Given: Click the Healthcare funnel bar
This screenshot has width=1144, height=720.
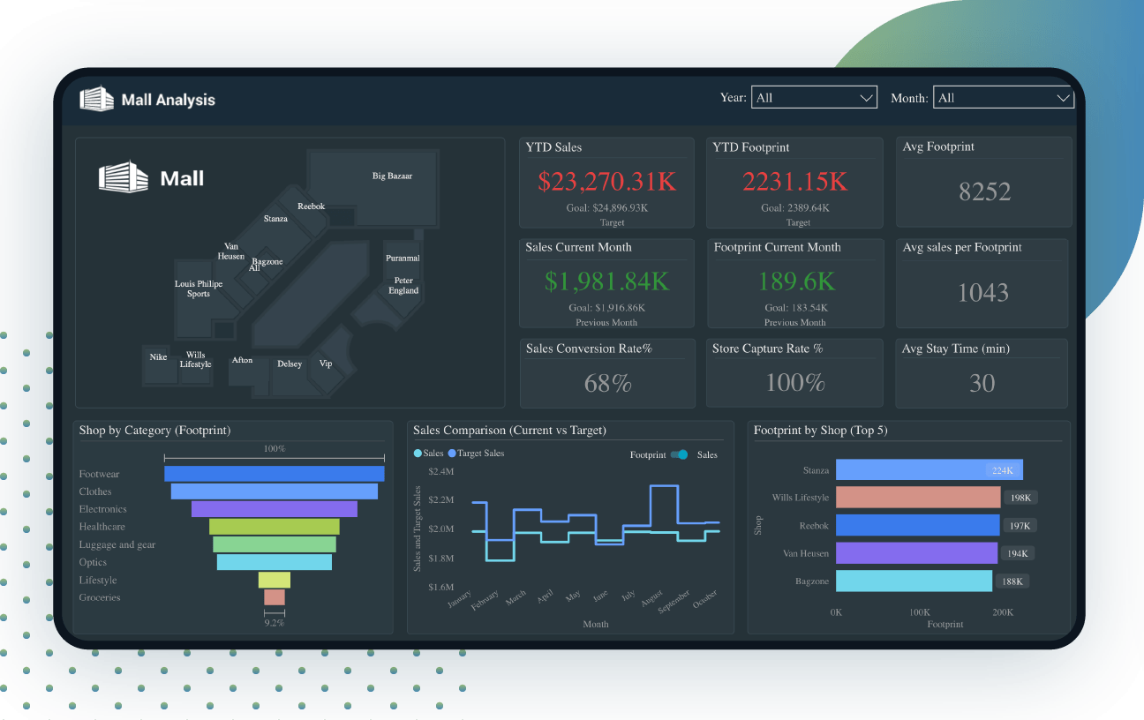Looking at the screenshot, I should tap(275, 527).
